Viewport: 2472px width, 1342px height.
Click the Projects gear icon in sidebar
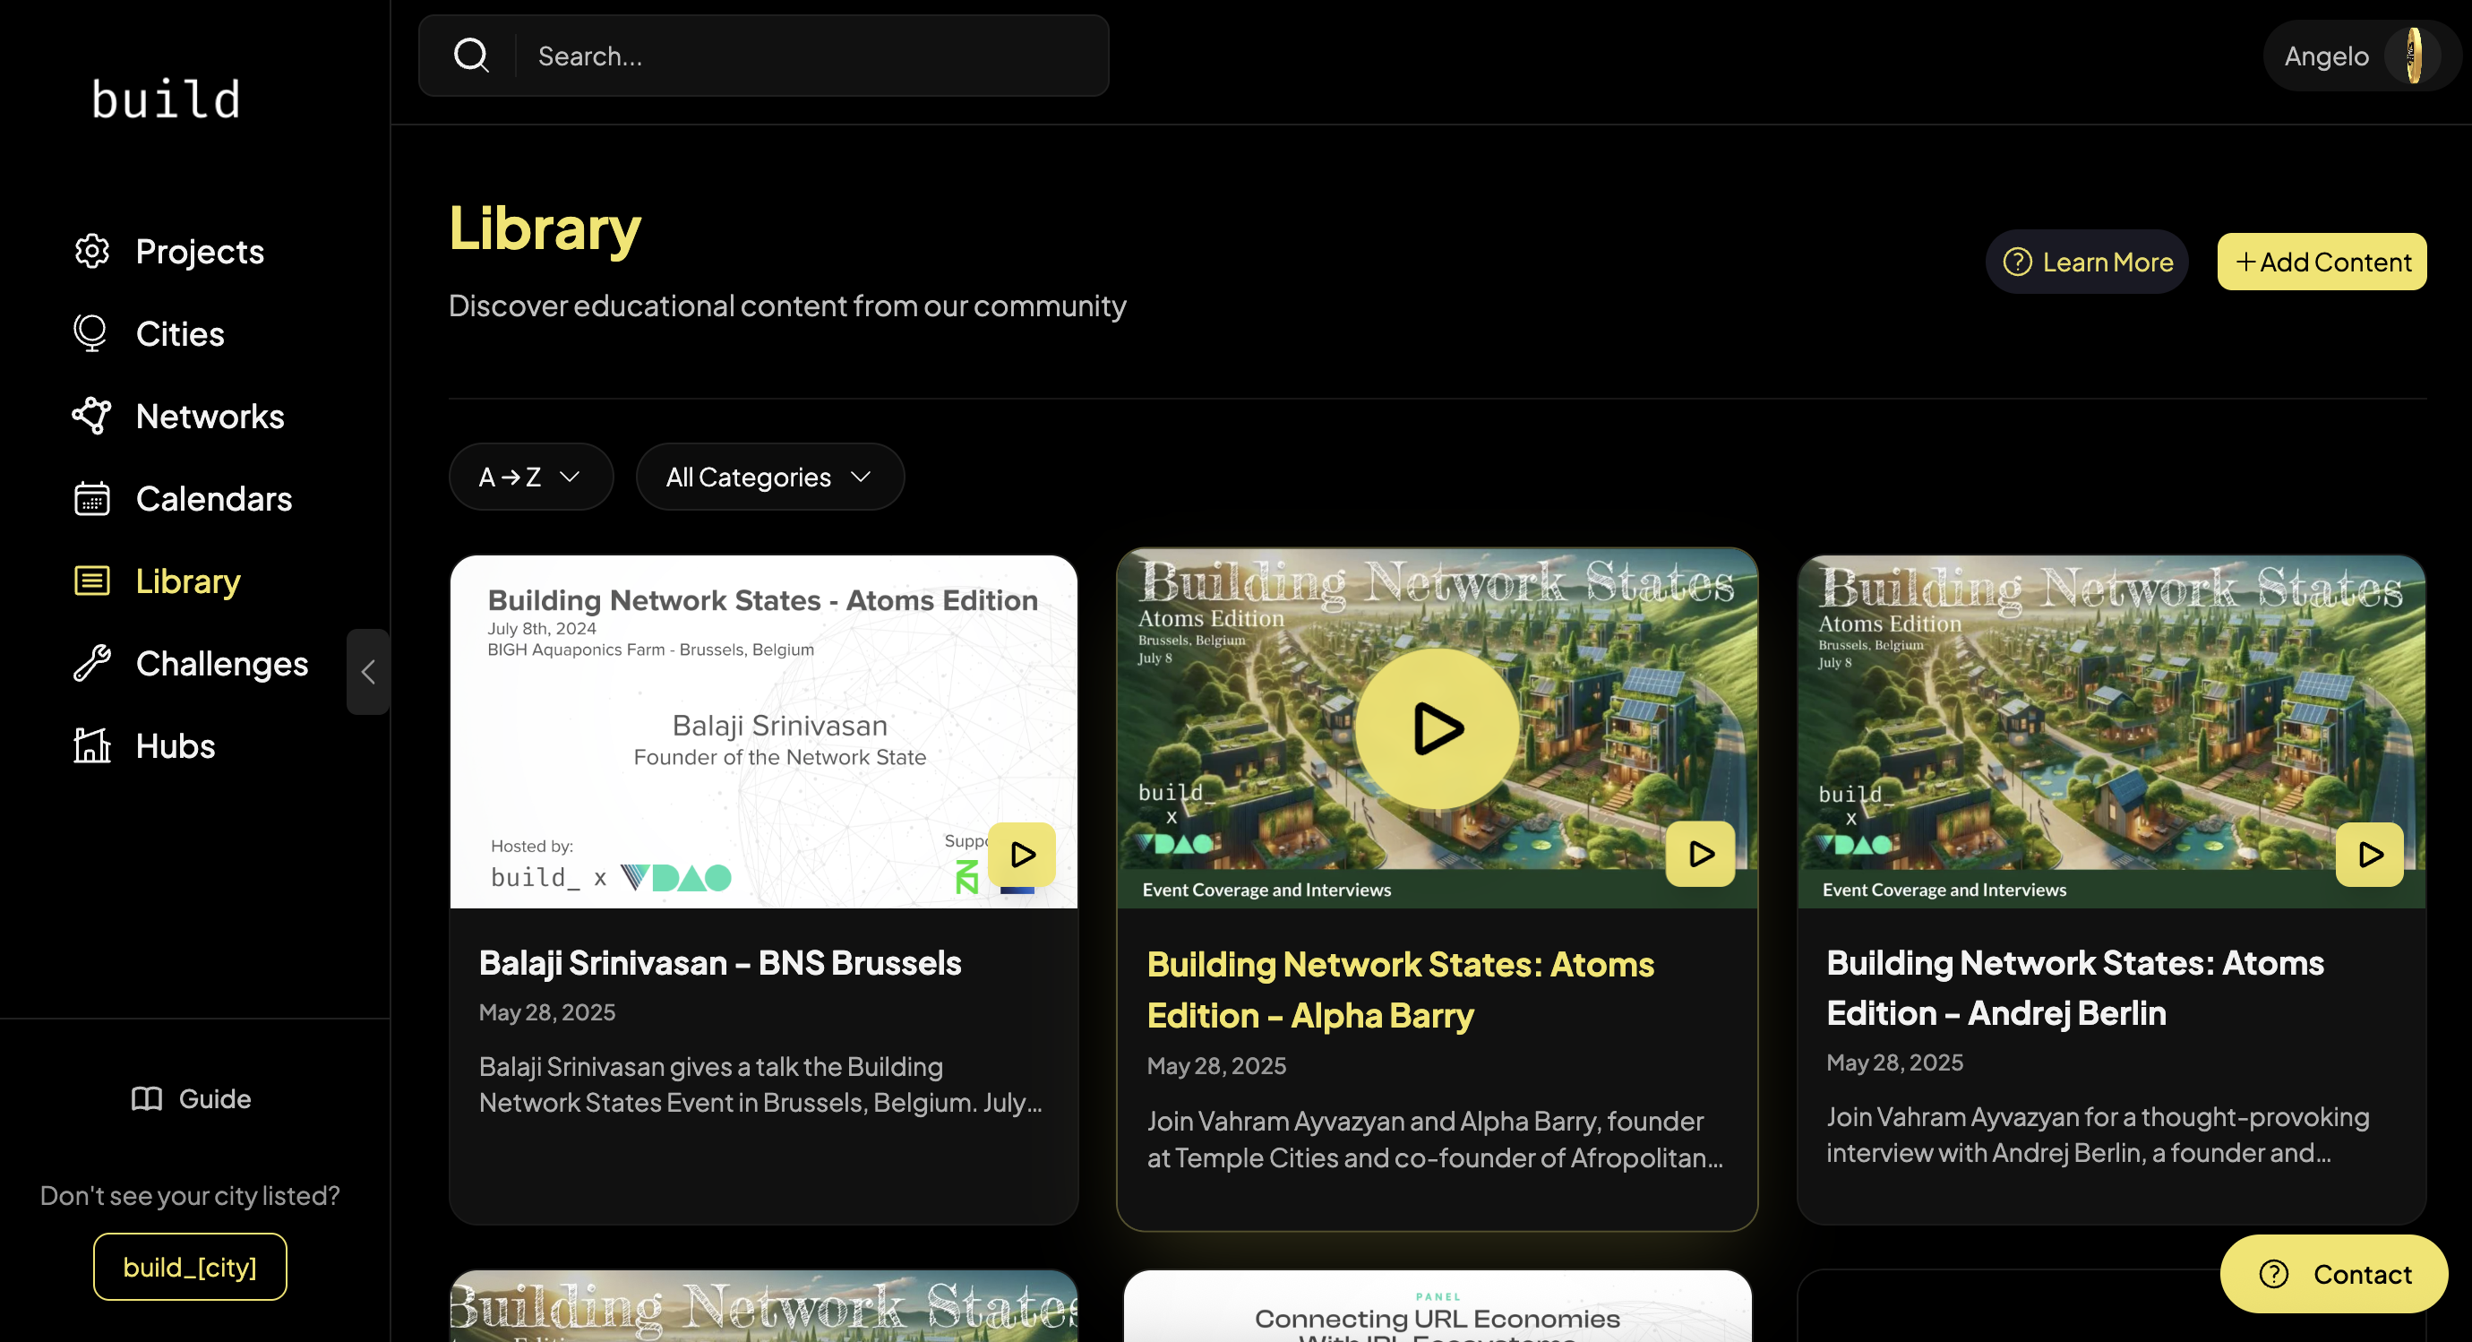(x=92, y=252)
